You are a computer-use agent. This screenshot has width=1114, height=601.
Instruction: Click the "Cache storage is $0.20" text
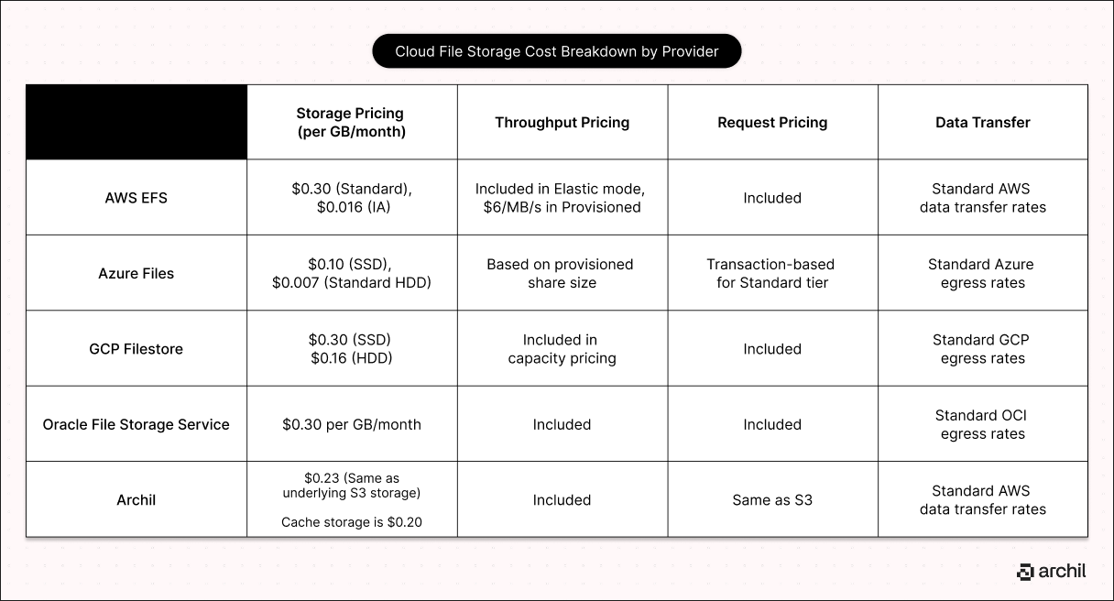[352, 522]
